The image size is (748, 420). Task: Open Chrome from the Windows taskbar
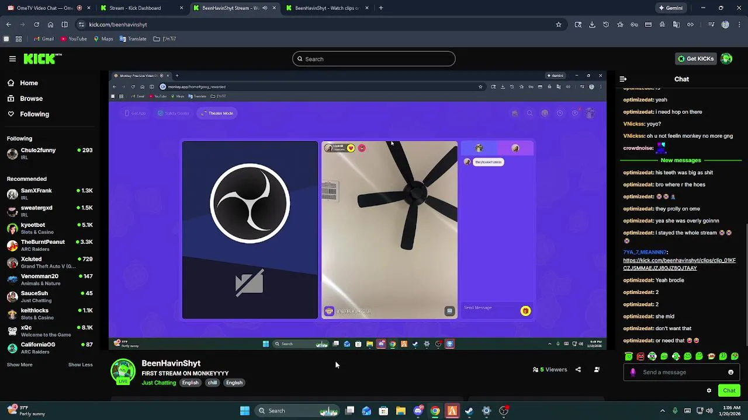[x=435, y=411]
